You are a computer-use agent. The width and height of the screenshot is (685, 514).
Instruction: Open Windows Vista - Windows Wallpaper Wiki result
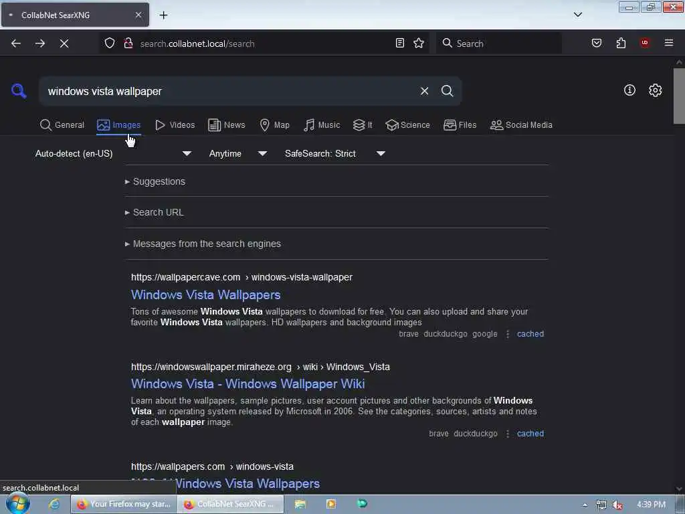[248, 383]
